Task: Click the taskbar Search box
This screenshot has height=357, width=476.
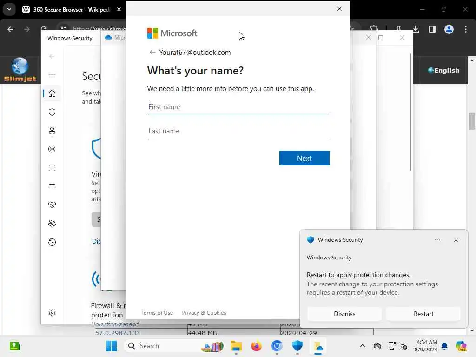Action: 174,346
